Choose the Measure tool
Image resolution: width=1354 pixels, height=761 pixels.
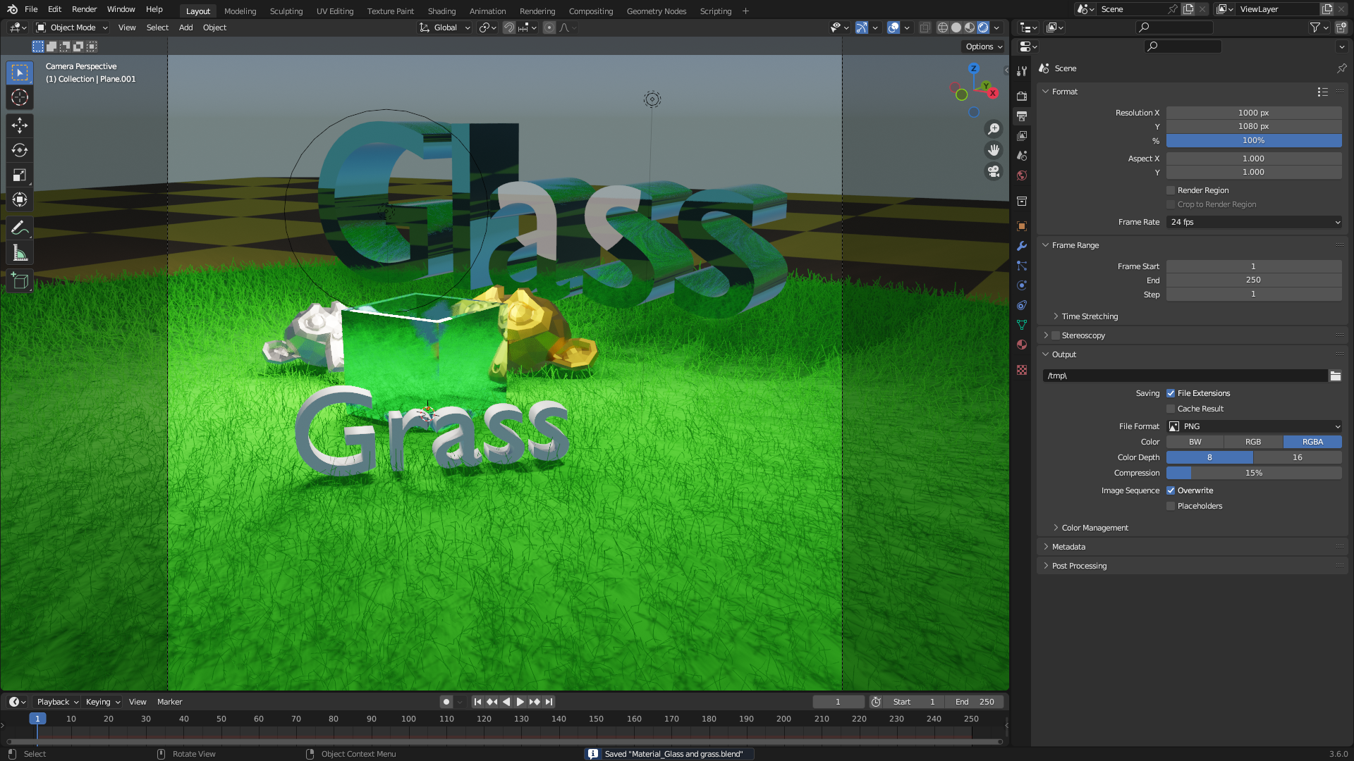pos(20,253)
